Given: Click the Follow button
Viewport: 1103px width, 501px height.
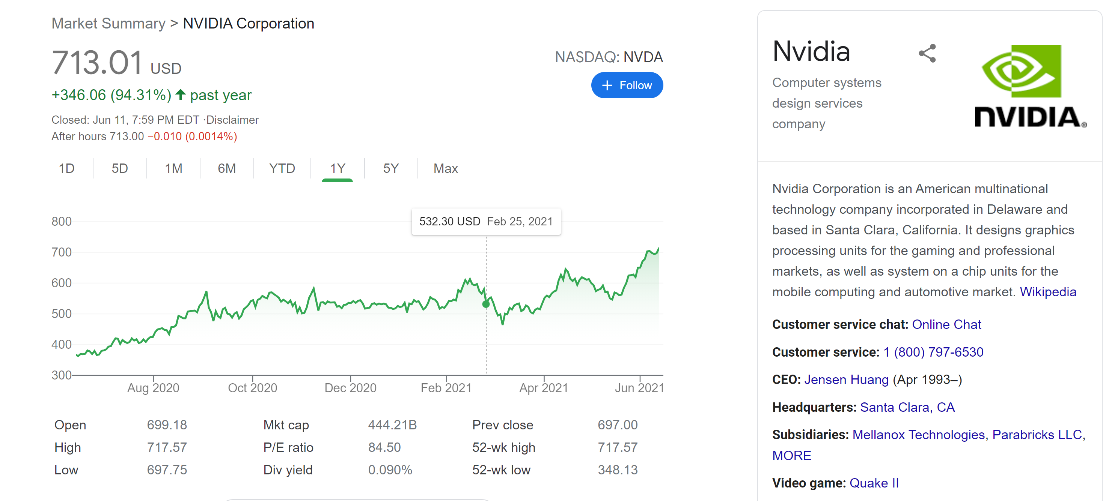Looking at the screenshot, I should pyautogui.click(x=627, y=85).
